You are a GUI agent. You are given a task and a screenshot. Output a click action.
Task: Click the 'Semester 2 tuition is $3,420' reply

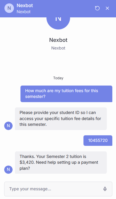point(61,162)
